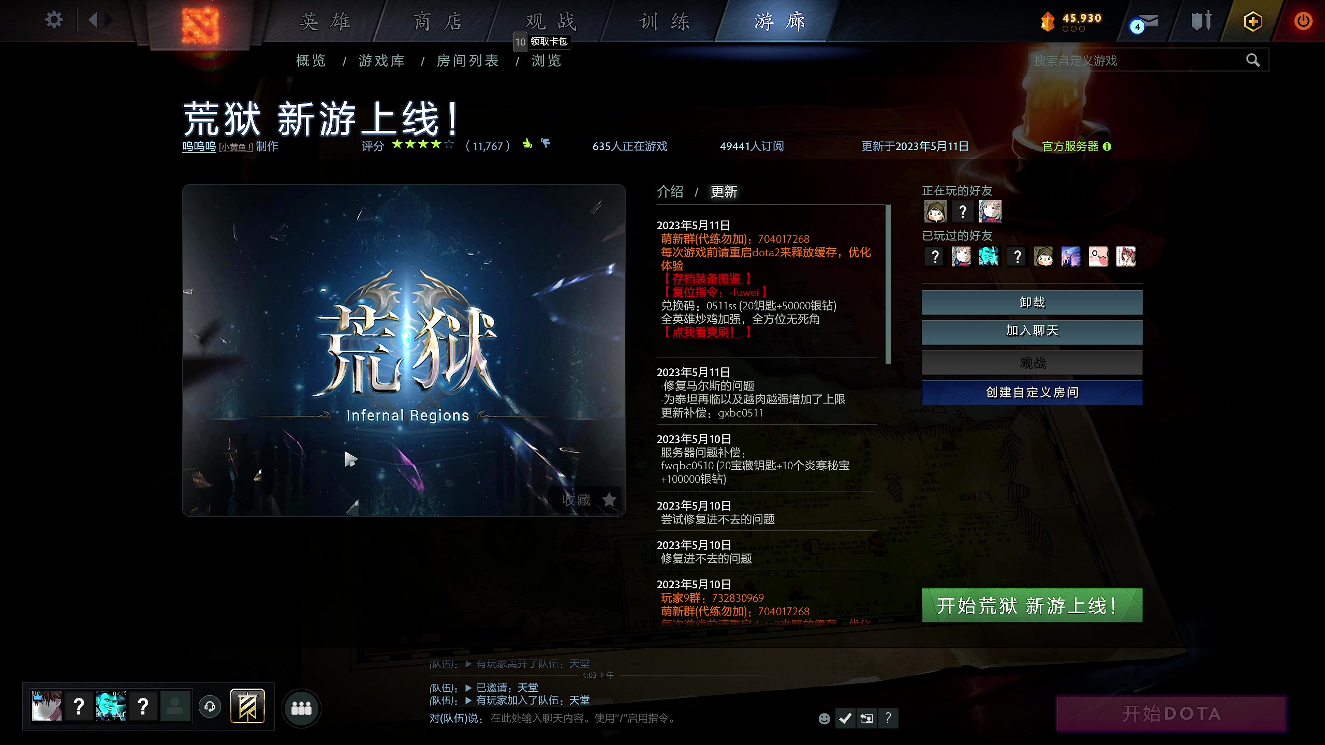The image size is (1325, 745).
Task: Give the game a thumbs down
Action: pos(546,143)
